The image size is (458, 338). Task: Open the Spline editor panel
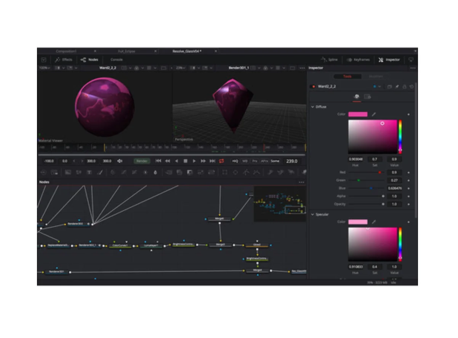coord(330,60)
